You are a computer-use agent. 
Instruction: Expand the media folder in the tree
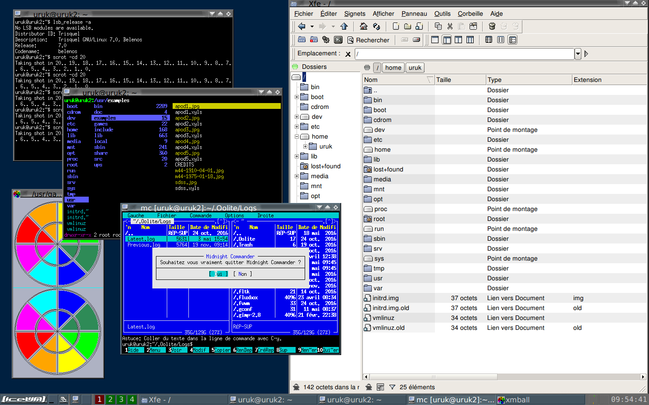point(297,176)
